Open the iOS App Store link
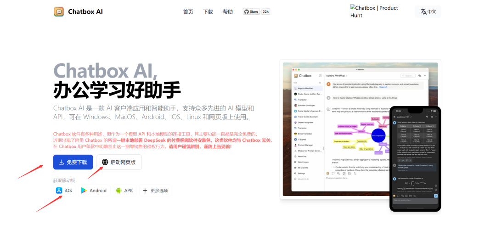496x230 pixels. [64, 191]
